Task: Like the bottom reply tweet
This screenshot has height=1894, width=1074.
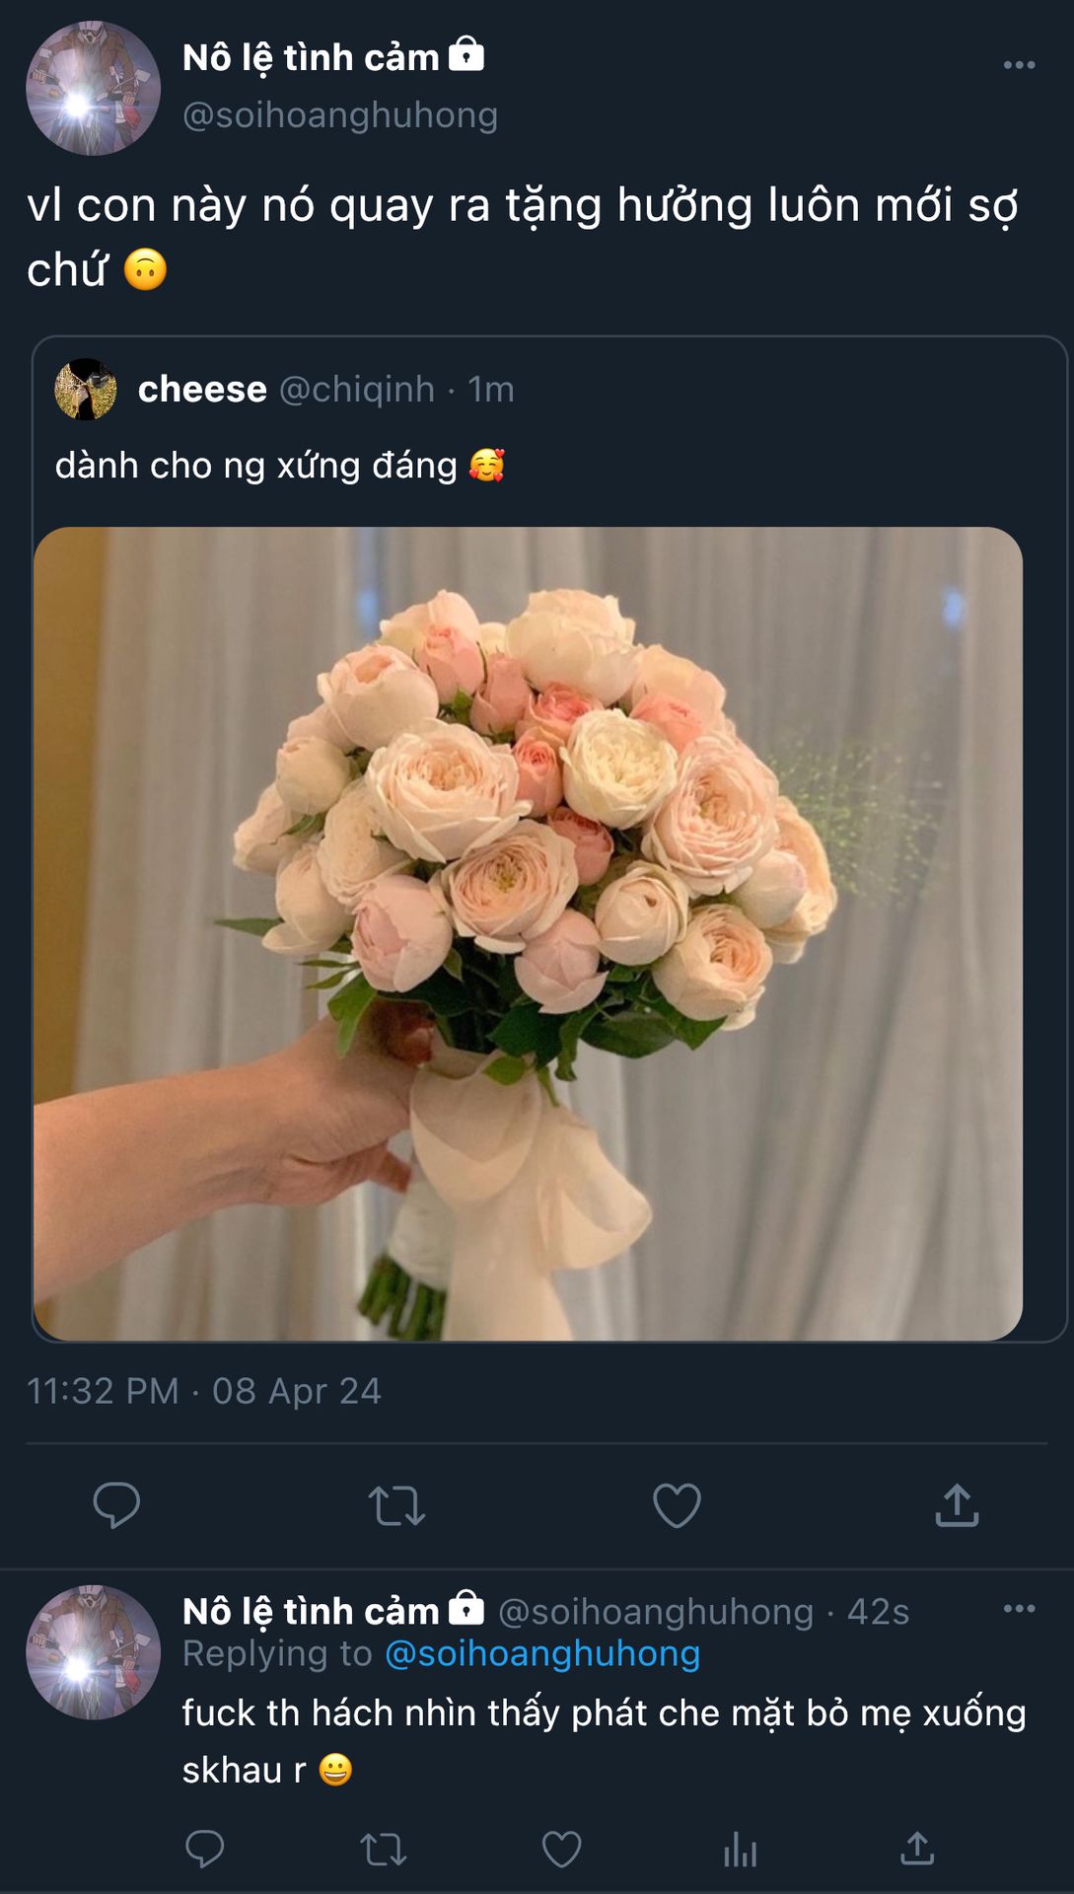Action: [x=561, y=1850]
